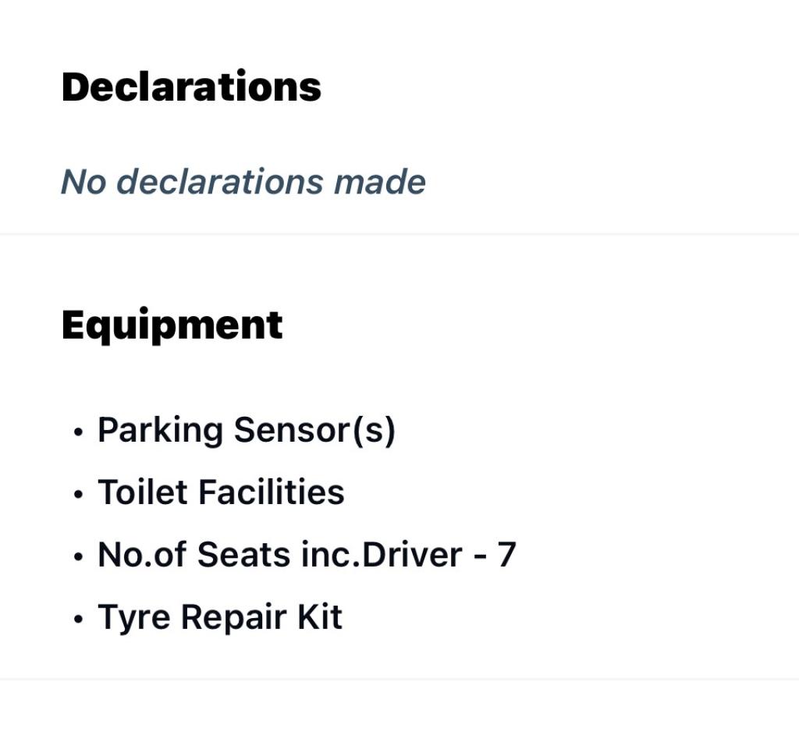Click the bullet beside No.of Seats
This screenshot has height=732, width=799.
click(77, 557)
